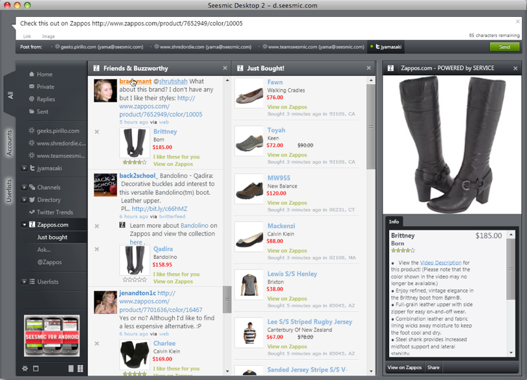Click the window layout icon beside gear
Image resolution: width=527 pixels, height=380 pixels.
[36, 368]
